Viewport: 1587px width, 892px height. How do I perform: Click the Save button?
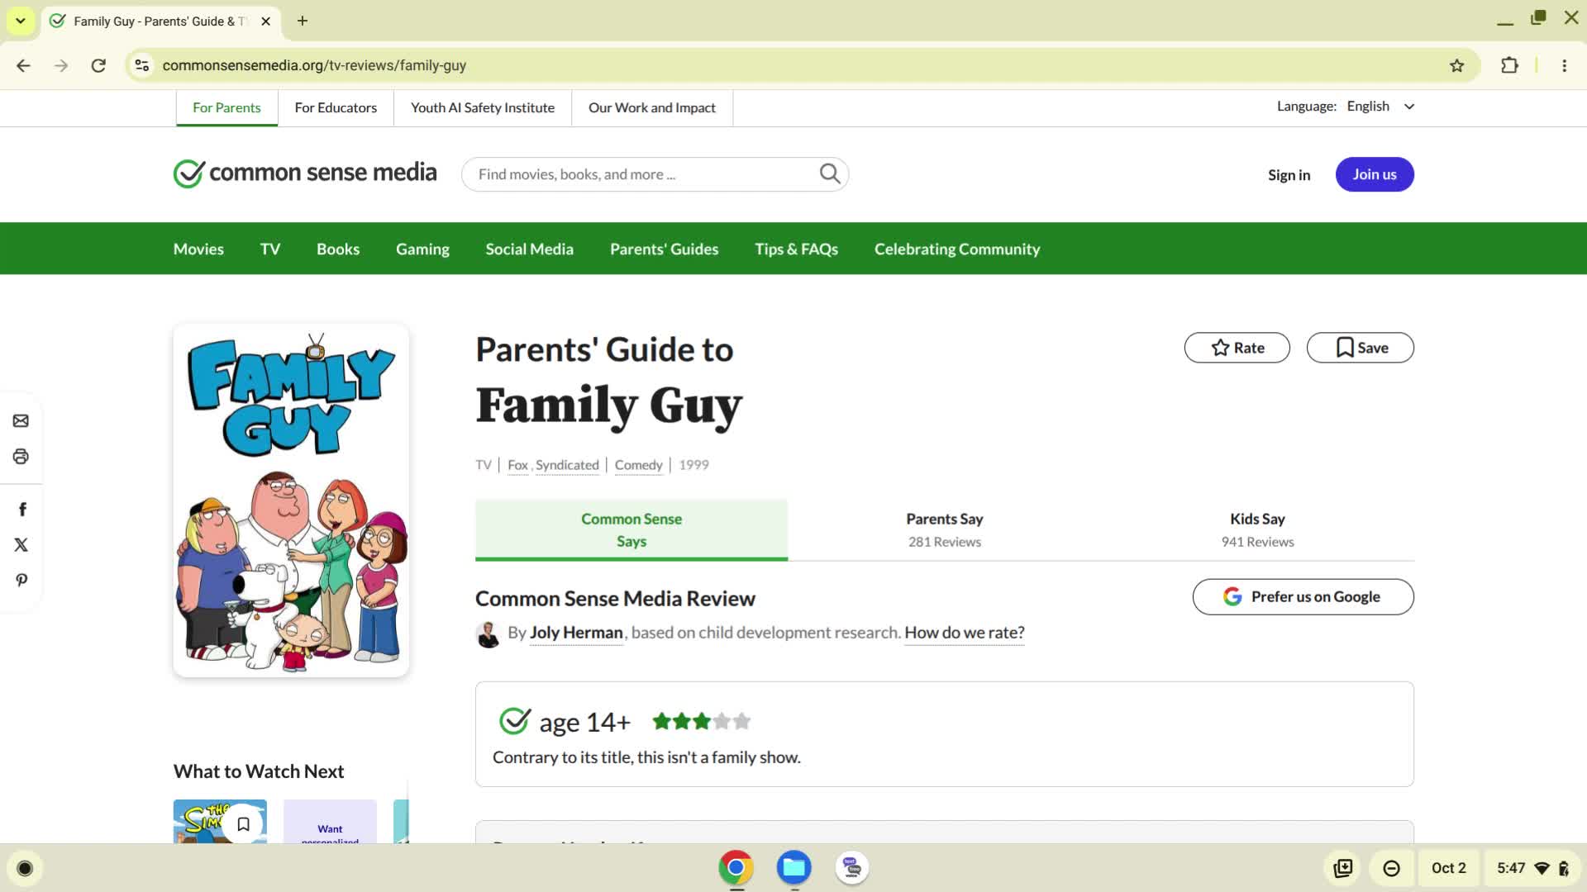pyautogui.click(x=1360, y=348)
